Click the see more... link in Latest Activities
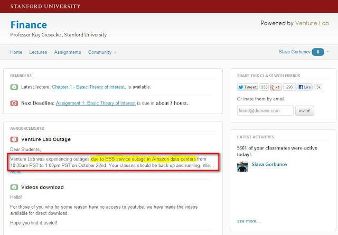 [x=248, y=221]
